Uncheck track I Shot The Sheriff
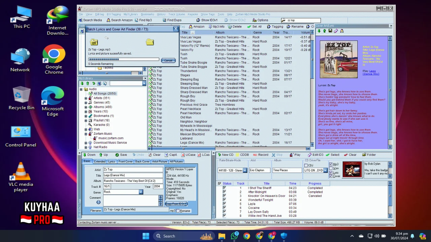Viewport: 431px width, 242px height. (224, 188)
